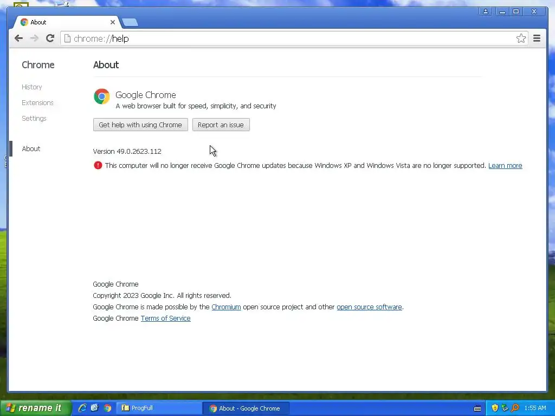Click the Chrome user profile button in the title bar

tap(486, 12)
